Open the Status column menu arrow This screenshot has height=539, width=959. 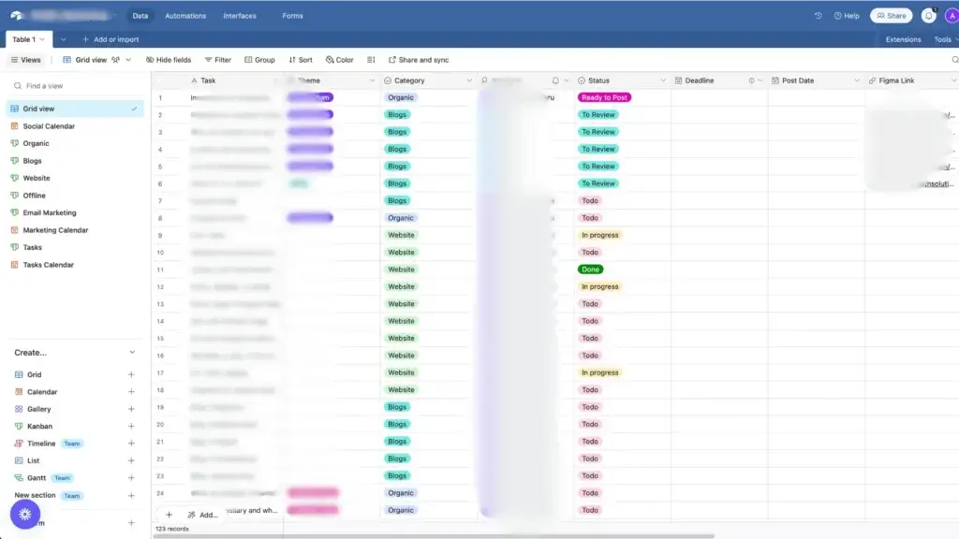coord(663,80)
